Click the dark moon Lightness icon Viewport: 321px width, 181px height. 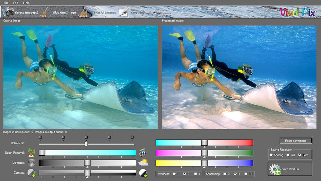pyautogui.click(x=31, y=163)
